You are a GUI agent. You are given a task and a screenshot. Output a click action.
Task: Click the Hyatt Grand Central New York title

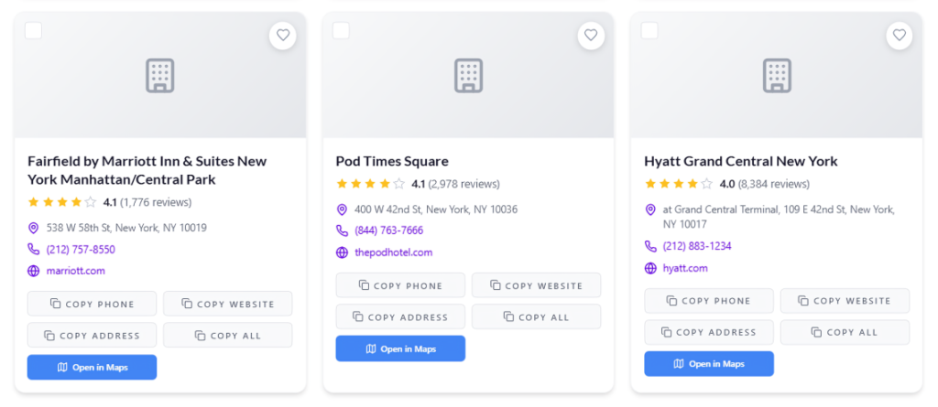pos(740,161)
